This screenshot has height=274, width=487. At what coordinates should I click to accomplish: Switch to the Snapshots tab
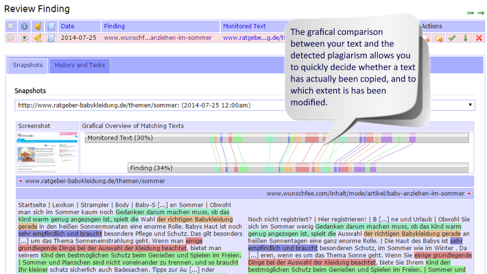(27, 65)
